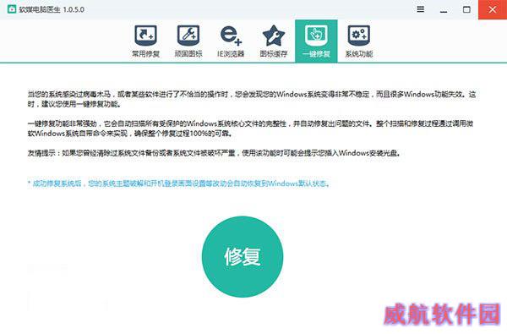Click the 软媒电脑医生 app icon in title bar
This screenshot has height=334, width=507.
click(12, 9)
